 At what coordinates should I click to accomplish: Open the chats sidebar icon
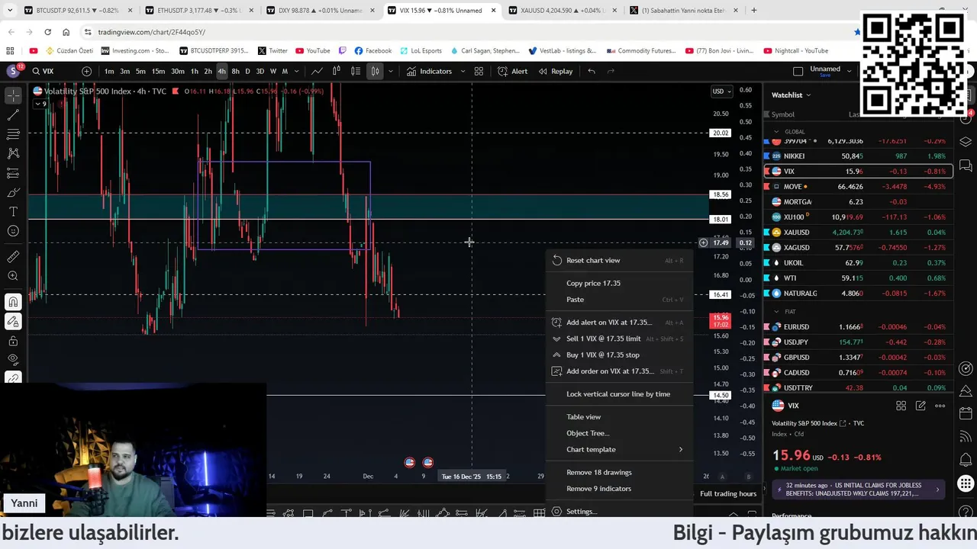click(x=966, y=165)
